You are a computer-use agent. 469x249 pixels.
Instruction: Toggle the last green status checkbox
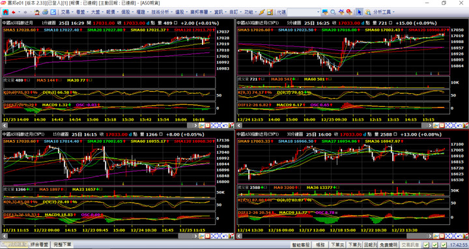[444, 245]
